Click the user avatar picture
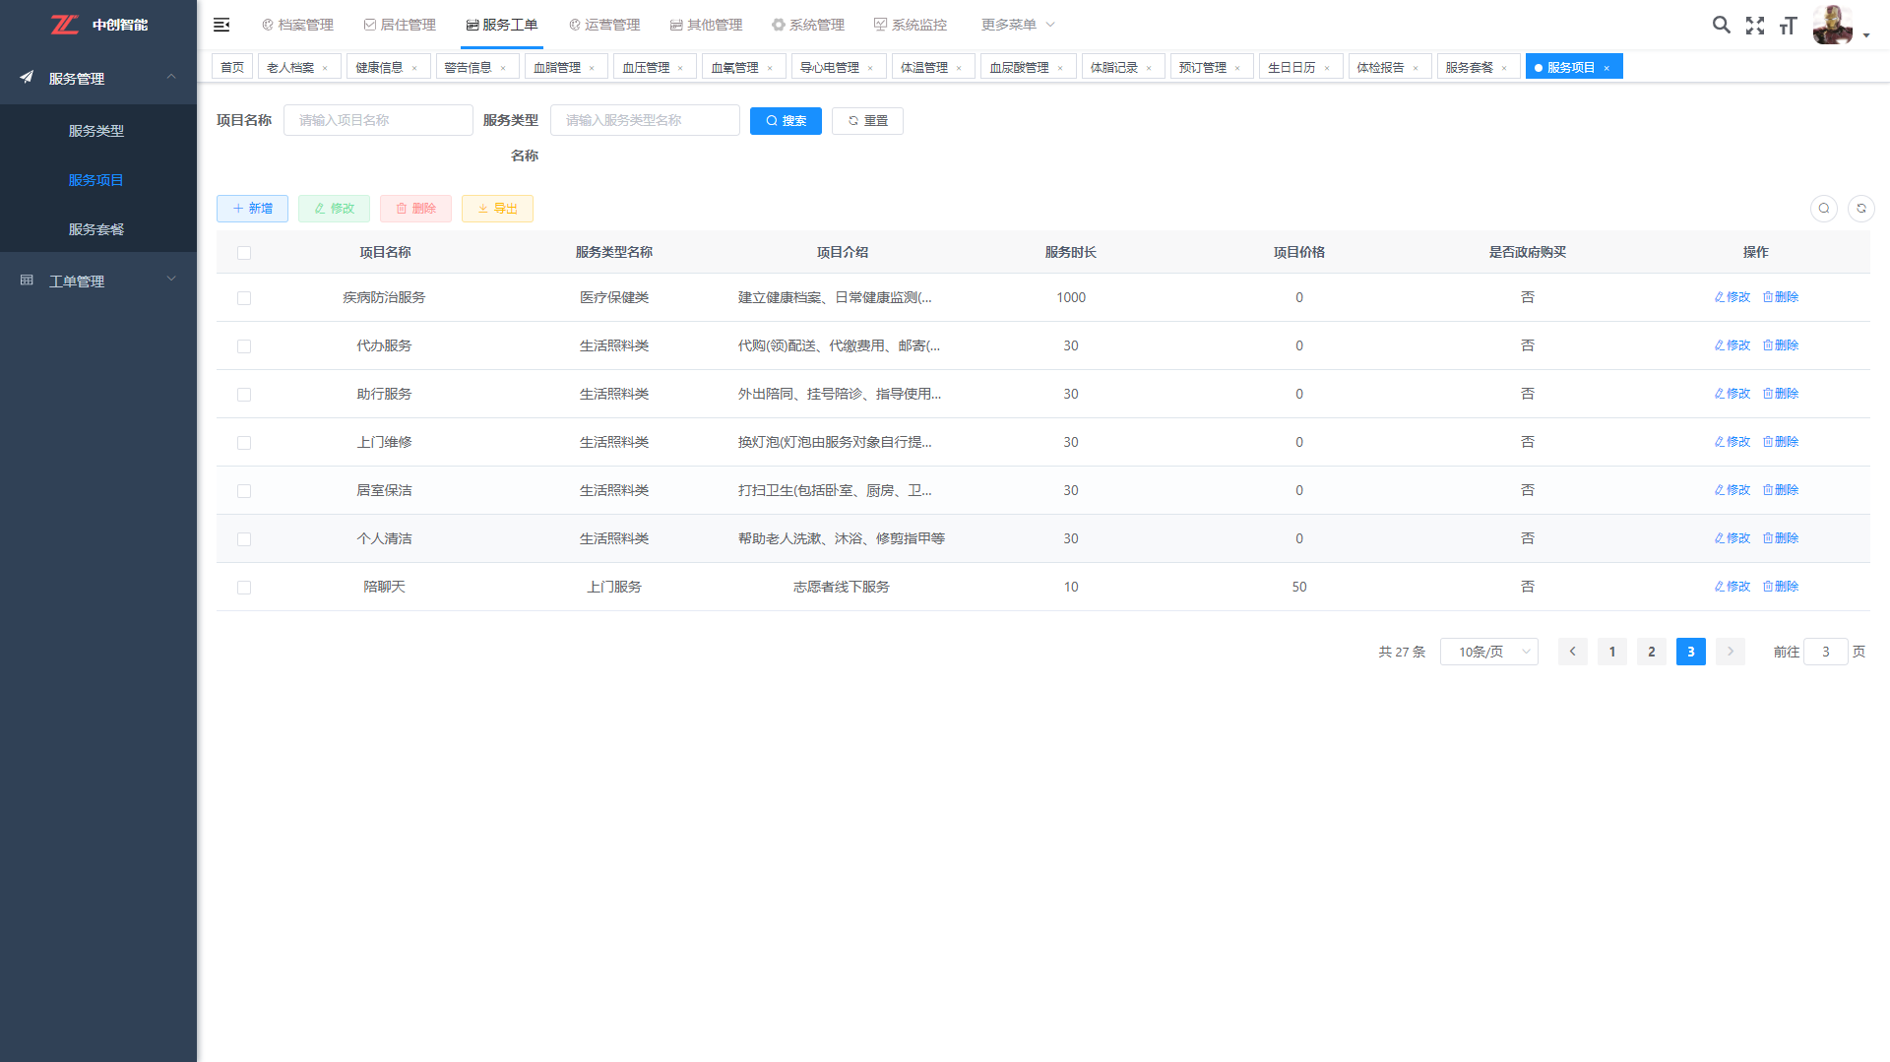Image resolution: width=1890 pixels, height=1062 pixels. 1832,25
